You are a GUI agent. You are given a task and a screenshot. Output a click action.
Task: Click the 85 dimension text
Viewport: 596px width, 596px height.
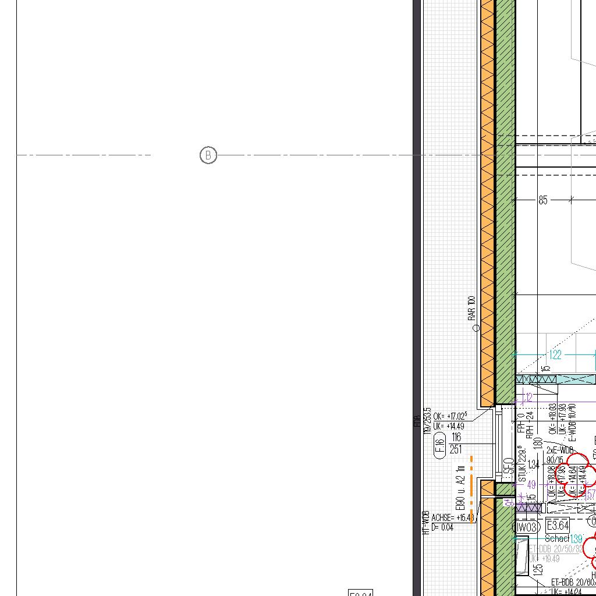543,200
